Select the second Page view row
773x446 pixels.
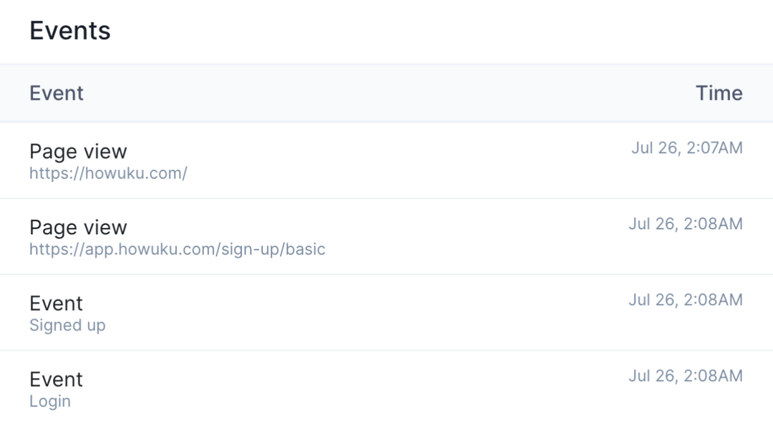[x=386, y=236]
